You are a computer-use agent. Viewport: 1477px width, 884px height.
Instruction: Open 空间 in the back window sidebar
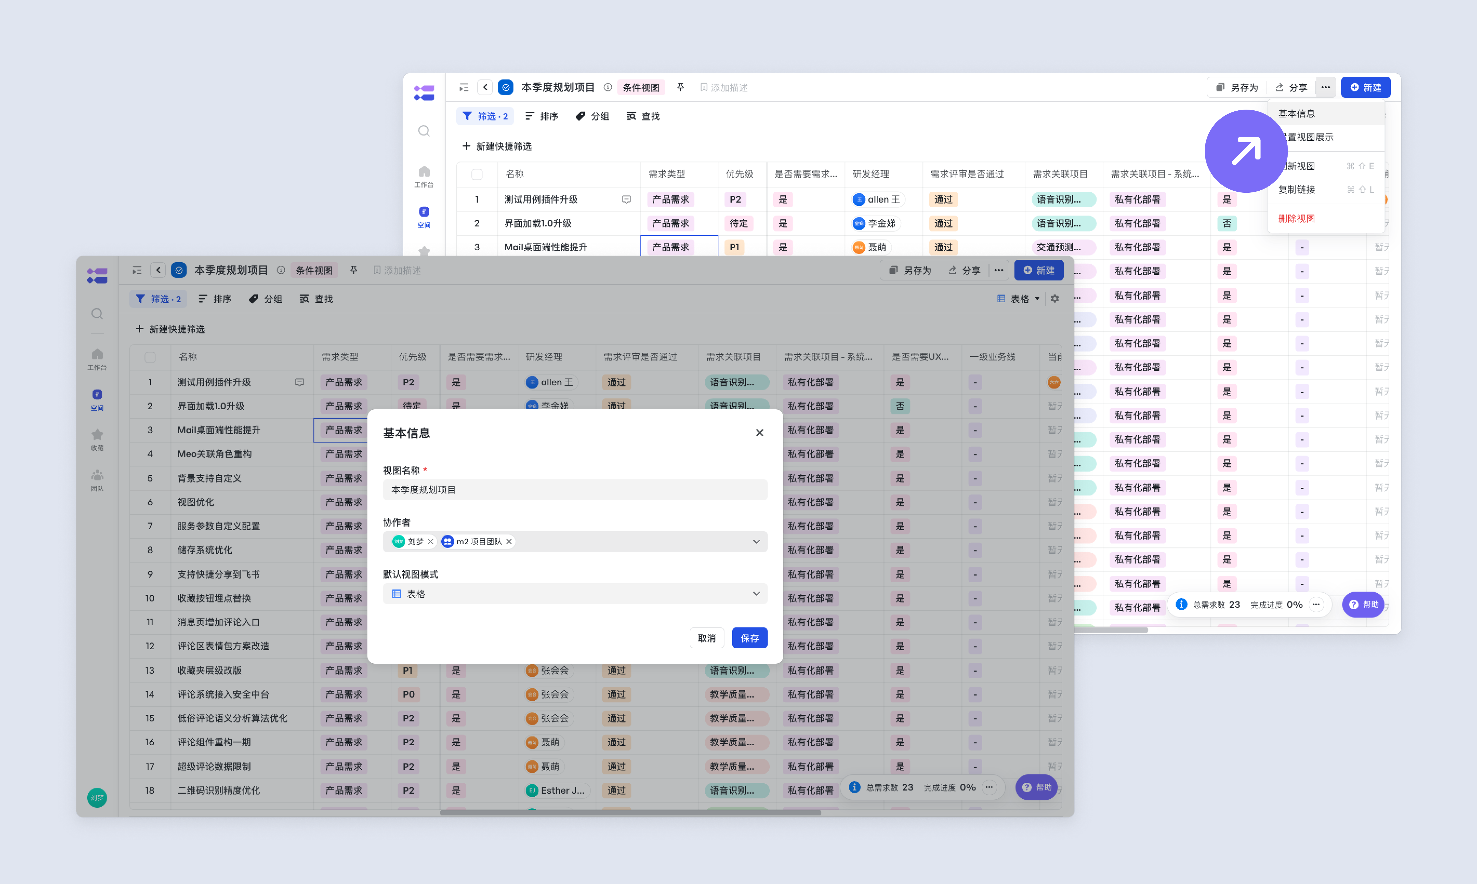424,217
